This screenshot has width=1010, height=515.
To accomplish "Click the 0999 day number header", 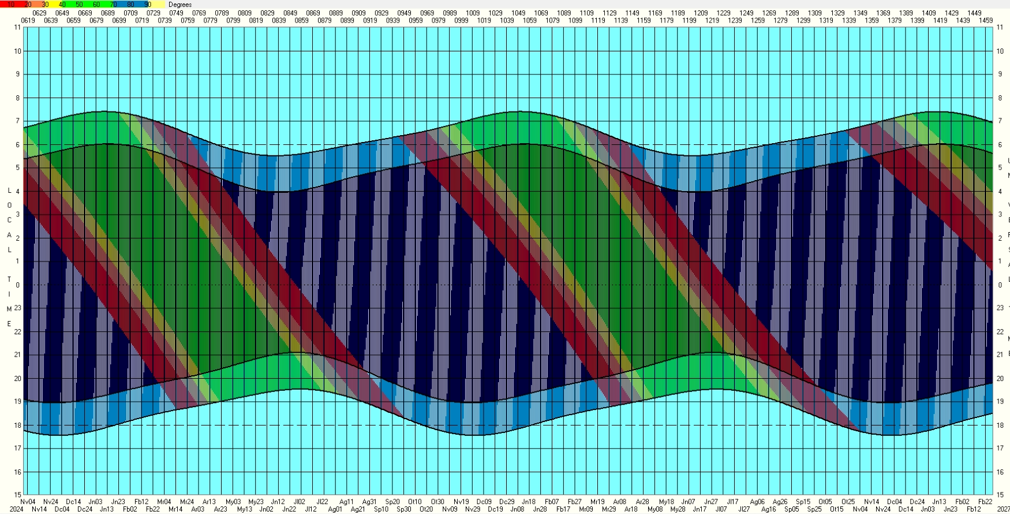I will (461, 20).
